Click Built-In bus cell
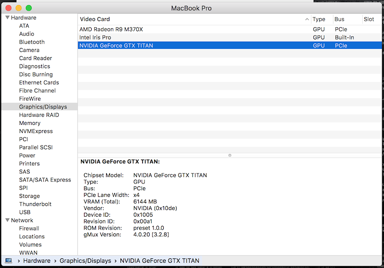The height and width of the screenshot is (268, 384). click(344, 37)
